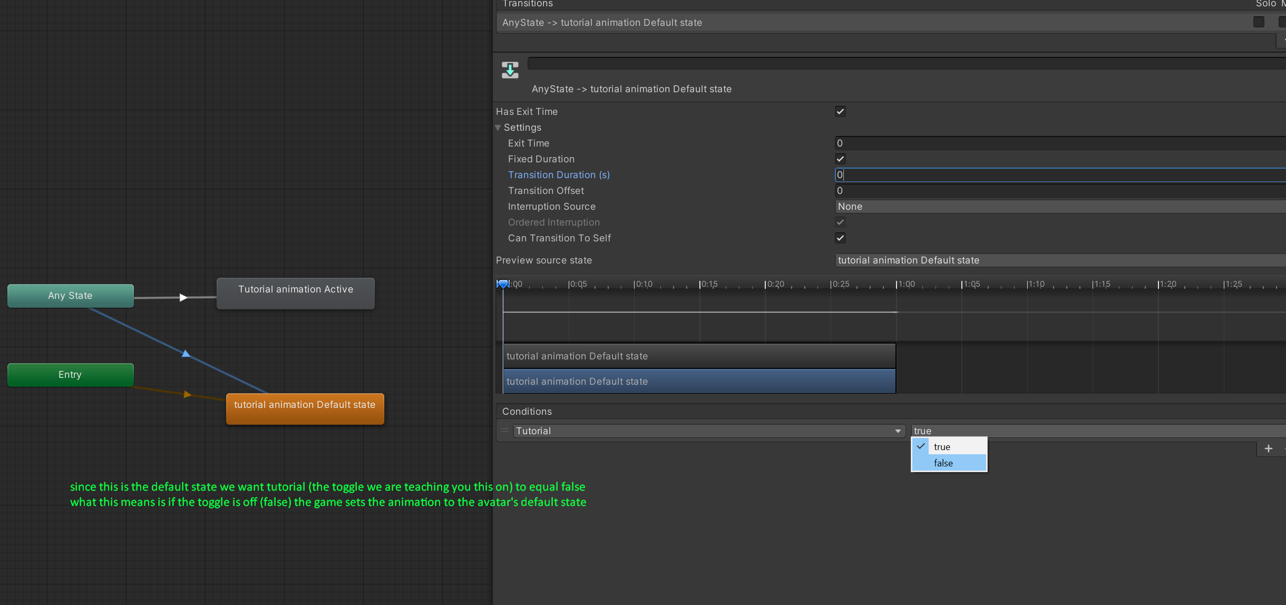1286x605 pixels.
Task: Toggle Solo checkbox for AnyState transition
Action: pyautogui.click(x=1259, y=22)
